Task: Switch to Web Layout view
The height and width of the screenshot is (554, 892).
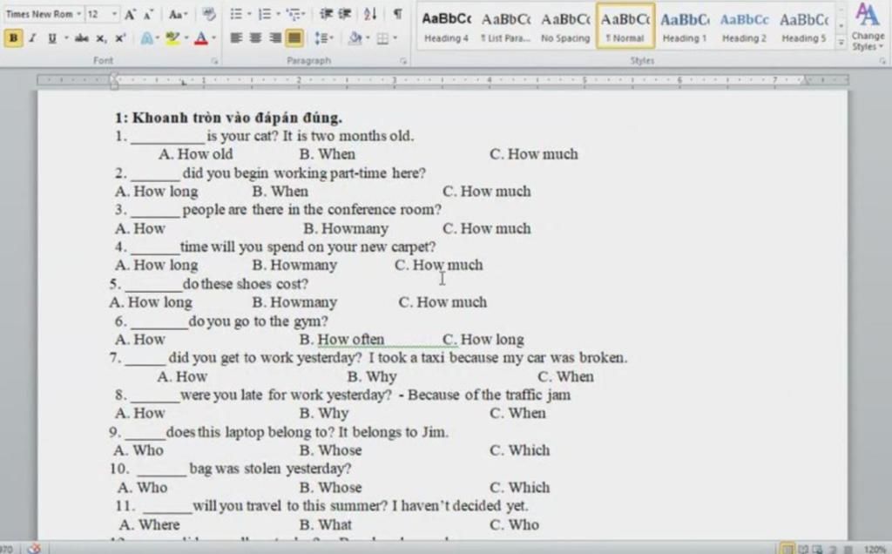Action: pyautogui.click(x=817, y=549)
